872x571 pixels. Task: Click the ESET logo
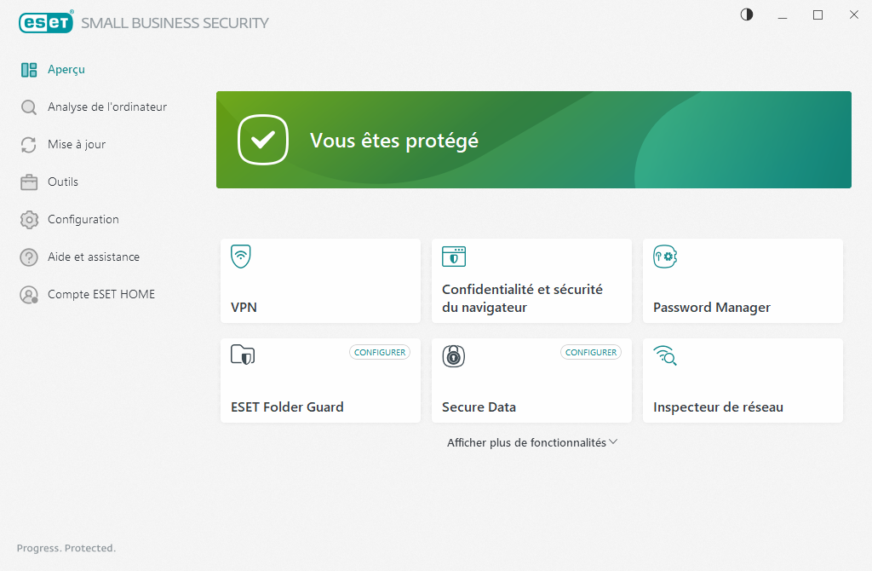coord(46,22)
